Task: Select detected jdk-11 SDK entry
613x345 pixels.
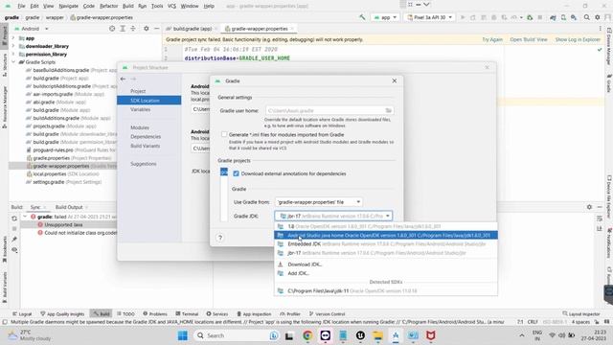Action: coord(385,290)
